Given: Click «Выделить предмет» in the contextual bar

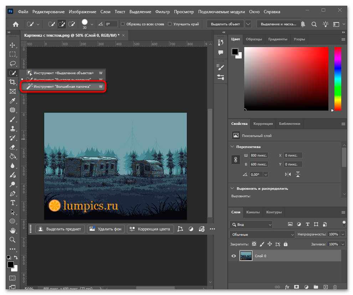Looking at the screenshot, I should (x=60, y=229).
